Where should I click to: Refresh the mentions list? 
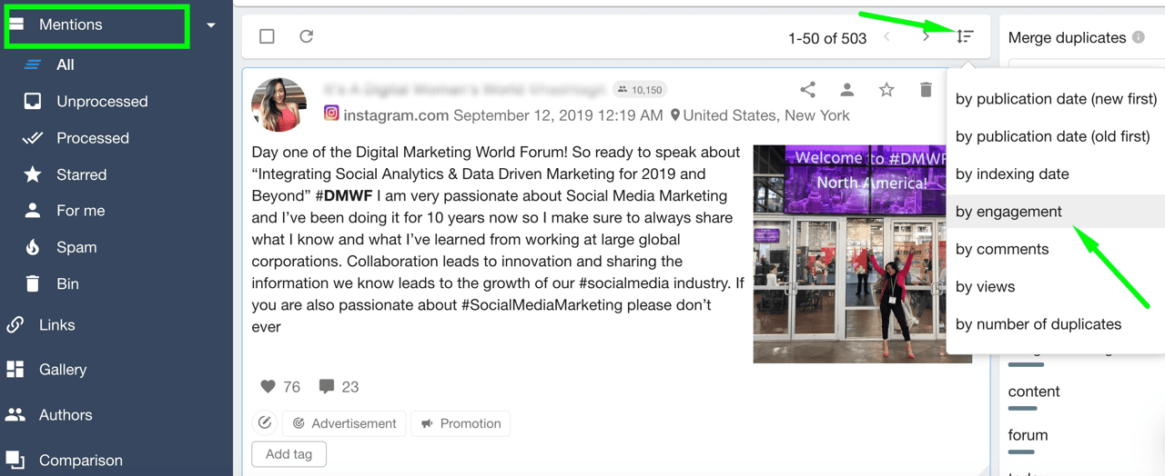307,36
